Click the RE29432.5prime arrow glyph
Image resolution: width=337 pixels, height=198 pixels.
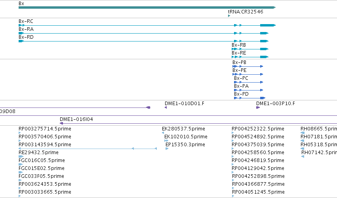coord(21,157)
